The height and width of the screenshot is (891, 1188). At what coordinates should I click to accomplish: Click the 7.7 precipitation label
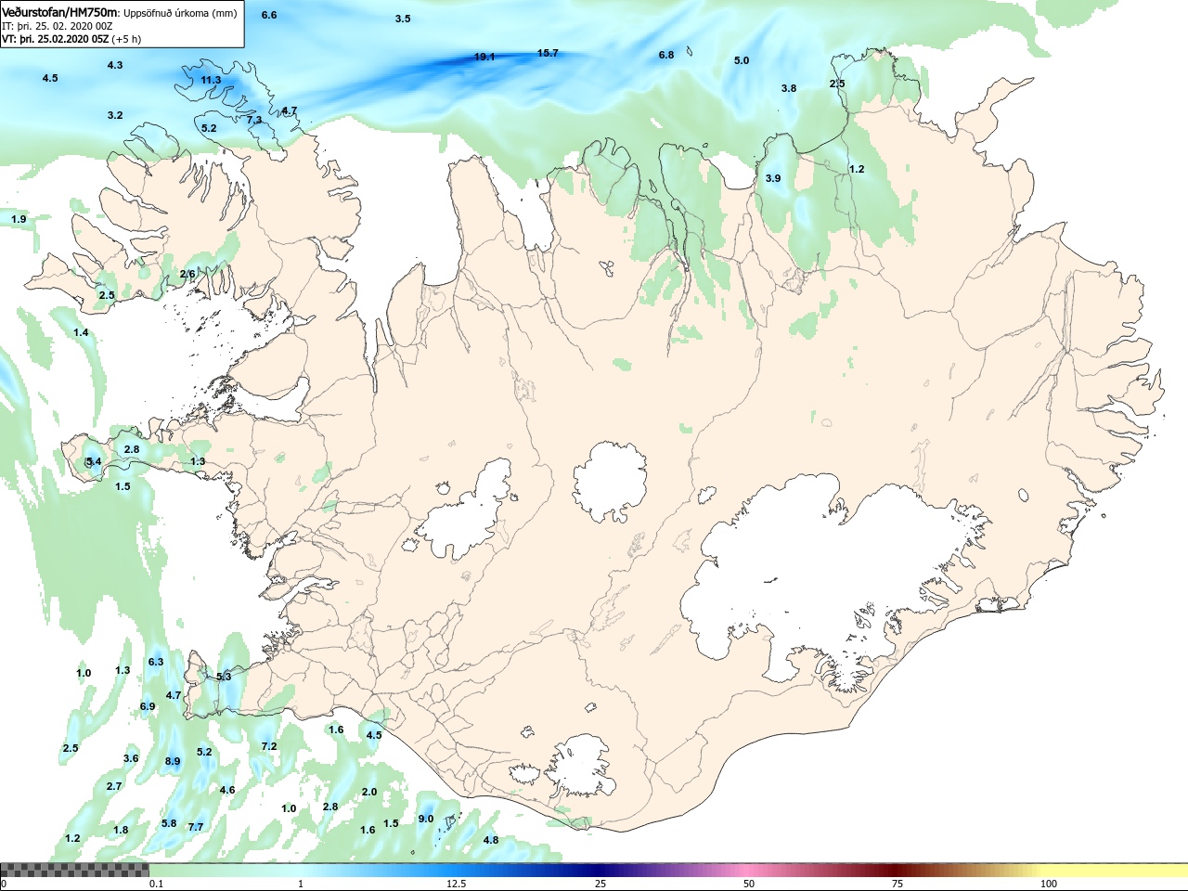pos(196,827)
